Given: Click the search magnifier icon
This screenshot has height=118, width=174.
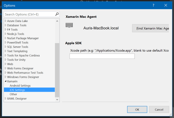Looking at the screenshot, I should click(57, 14).
